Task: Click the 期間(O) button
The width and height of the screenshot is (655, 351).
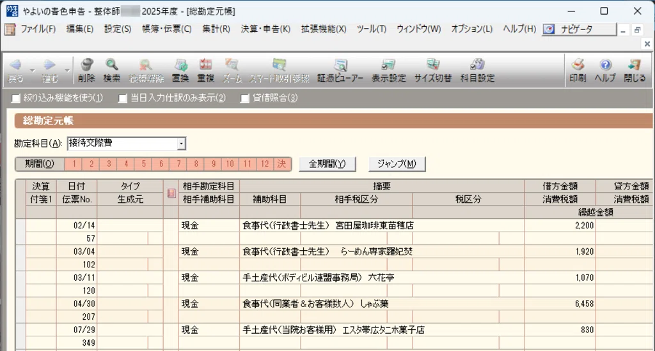Action: [40, 164]
